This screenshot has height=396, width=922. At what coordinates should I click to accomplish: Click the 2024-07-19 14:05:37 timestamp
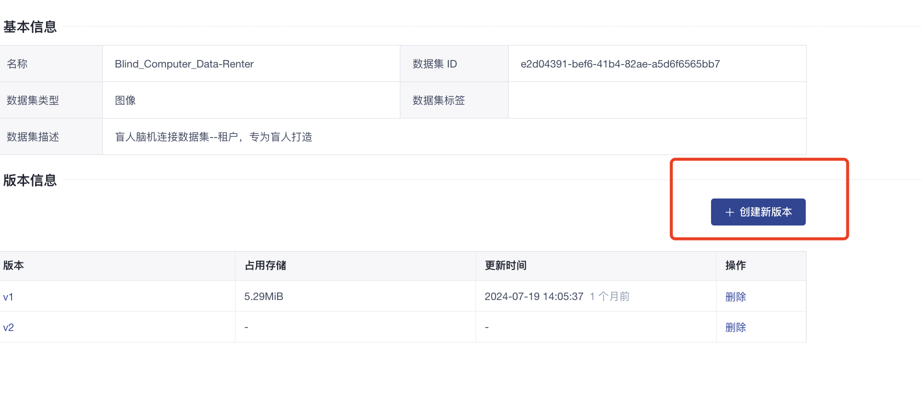(x=534, y=296)
